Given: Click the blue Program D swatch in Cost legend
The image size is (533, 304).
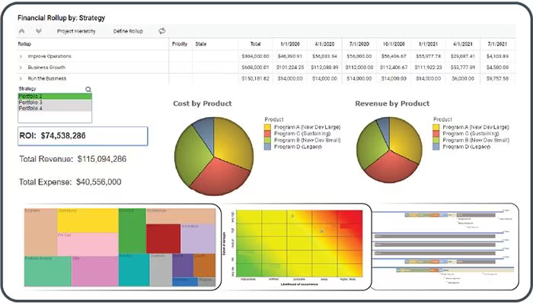Looking at the screenshot, I should (x=267, y=147).
